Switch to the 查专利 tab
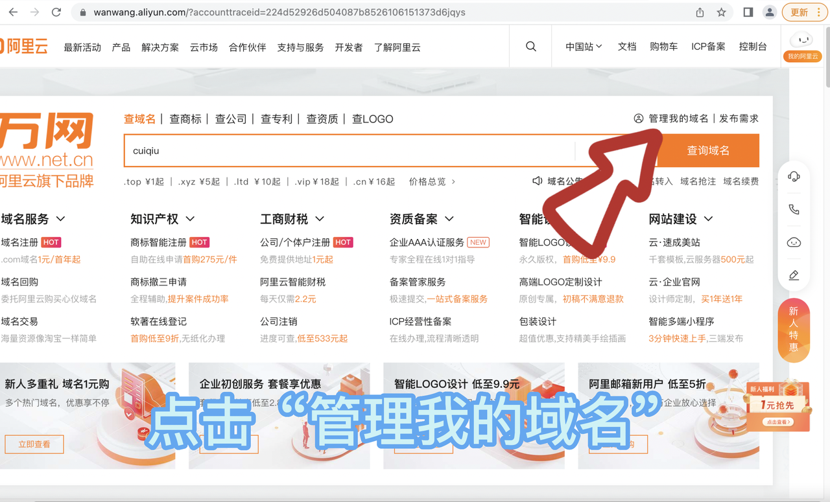The image size is (830, 502). 277,119
